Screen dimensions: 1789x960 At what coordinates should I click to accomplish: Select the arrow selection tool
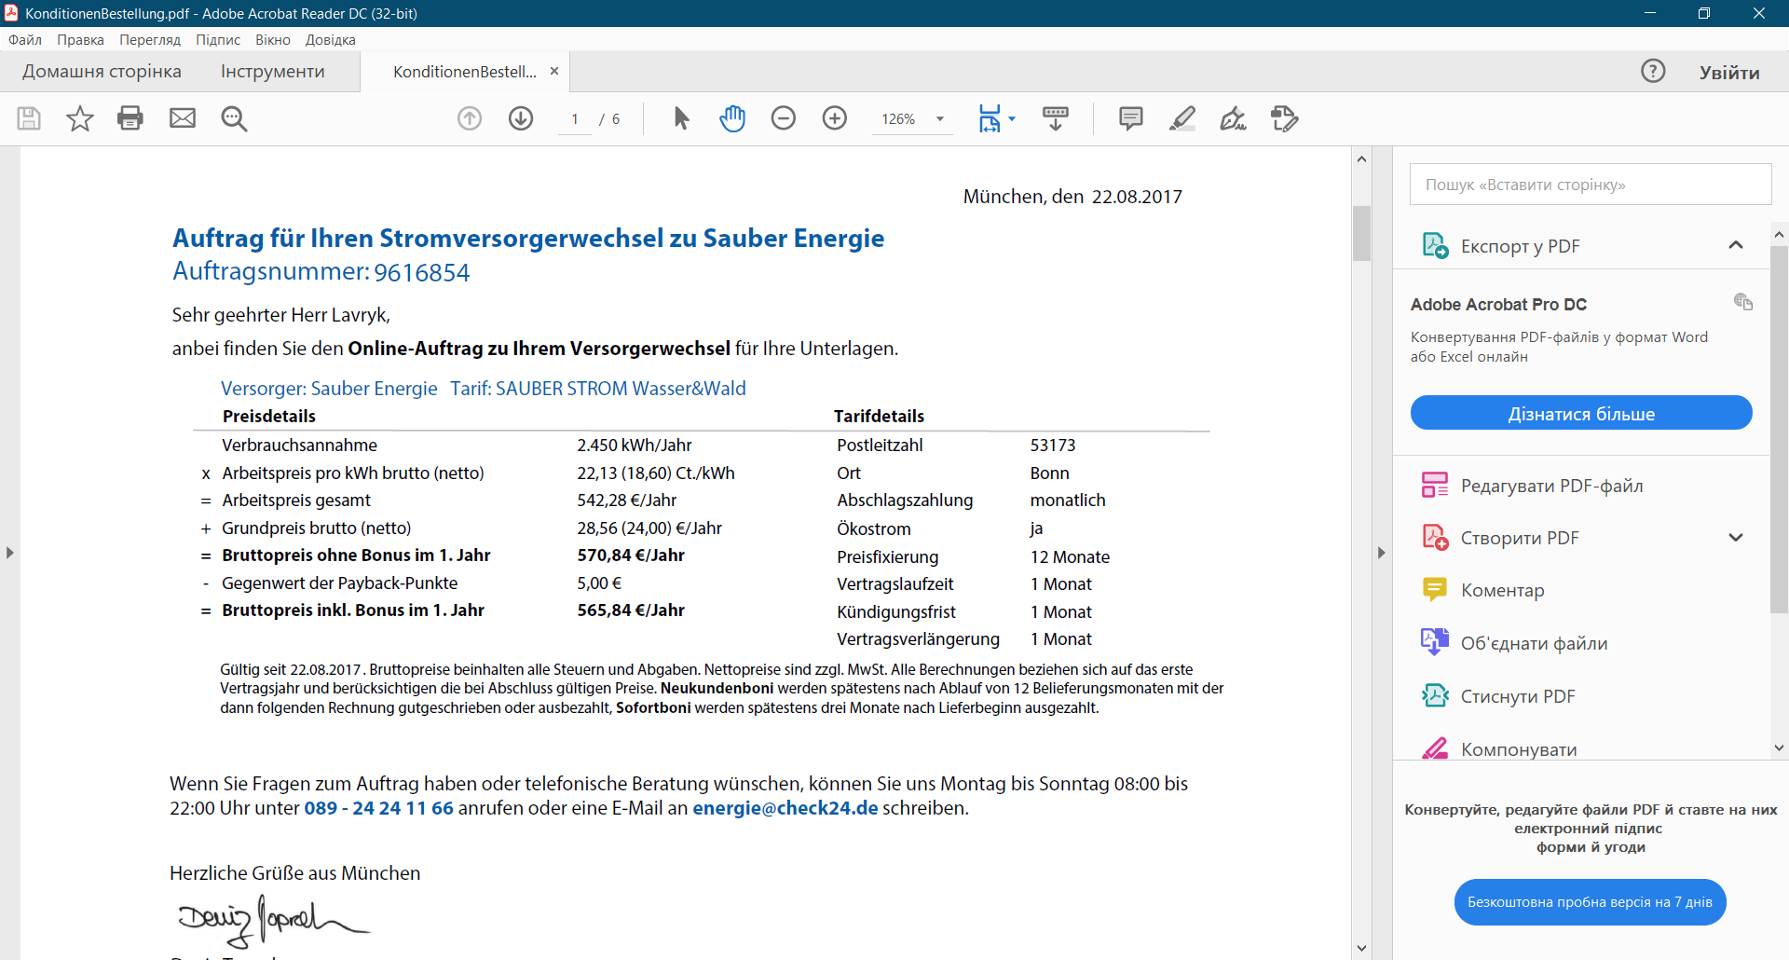click(681, 118)
